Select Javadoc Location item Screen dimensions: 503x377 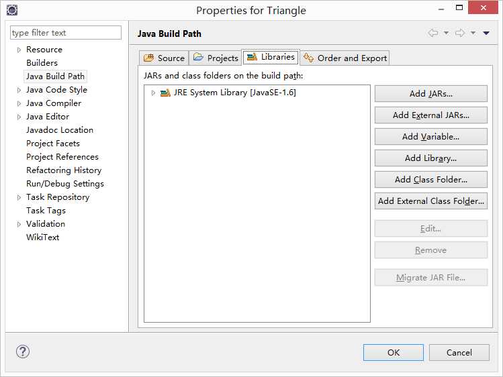coord(60,130)
